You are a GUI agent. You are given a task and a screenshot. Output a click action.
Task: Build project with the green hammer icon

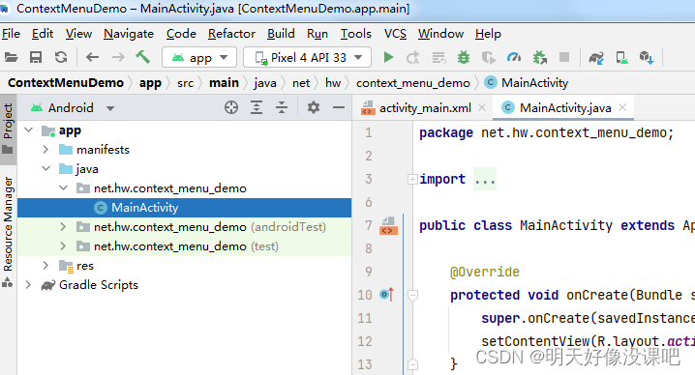(142, 57)
